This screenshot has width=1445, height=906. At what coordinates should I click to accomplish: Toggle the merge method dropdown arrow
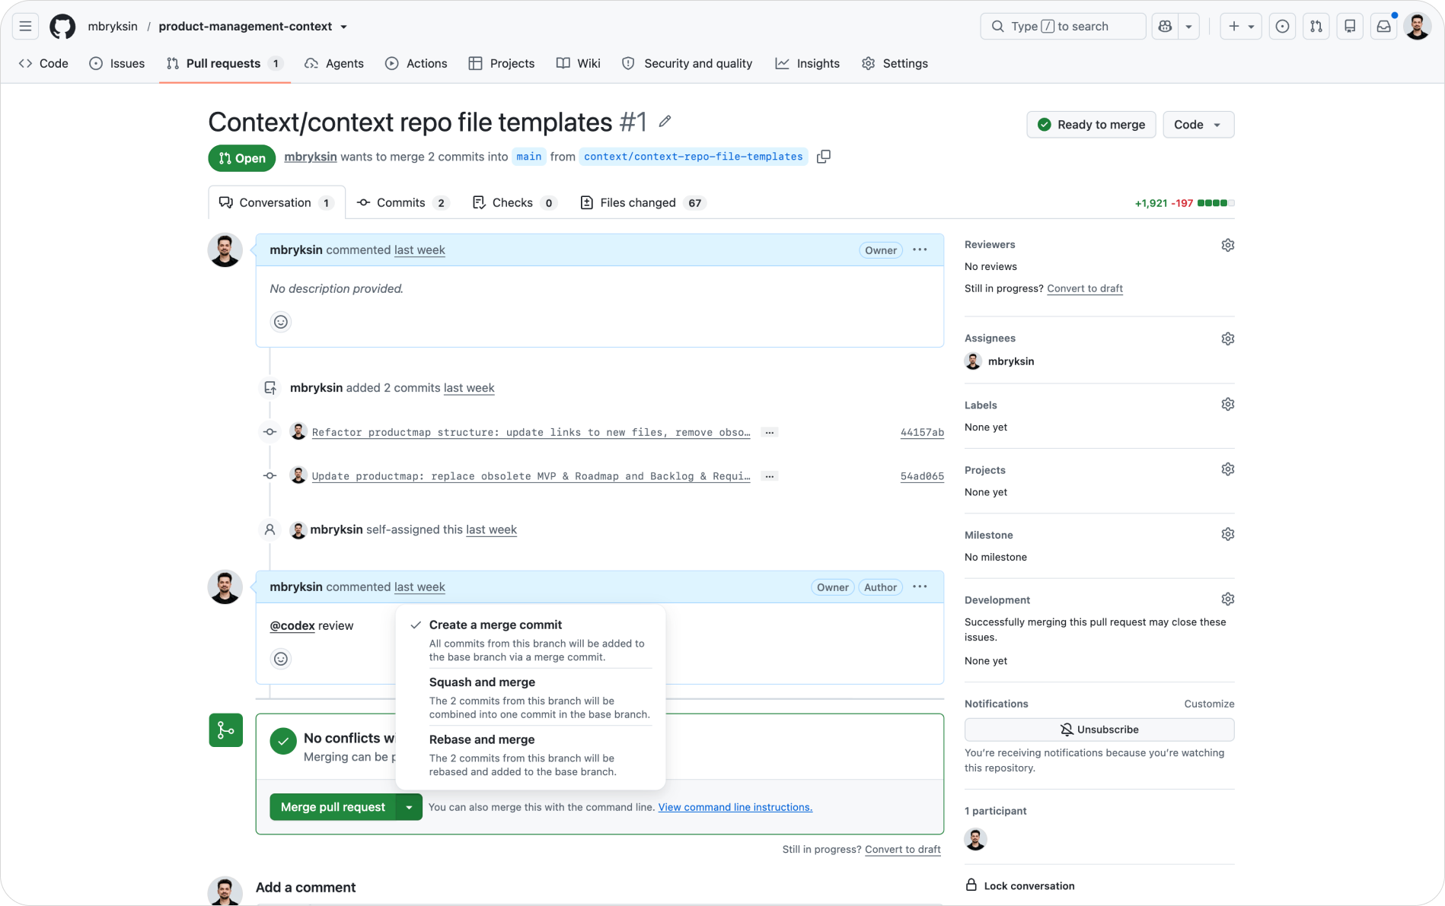coord(409,807)
